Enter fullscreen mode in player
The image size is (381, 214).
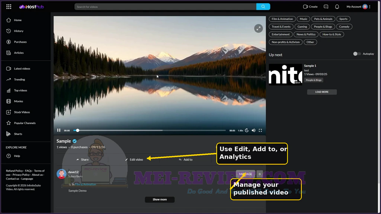260,130
